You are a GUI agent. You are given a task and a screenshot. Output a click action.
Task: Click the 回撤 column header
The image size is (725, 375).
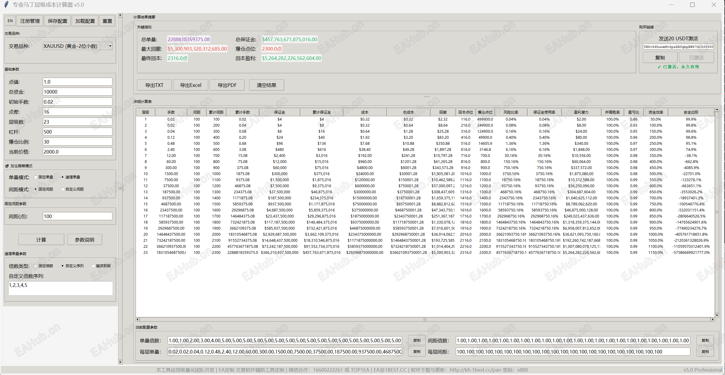click(443, 112)
